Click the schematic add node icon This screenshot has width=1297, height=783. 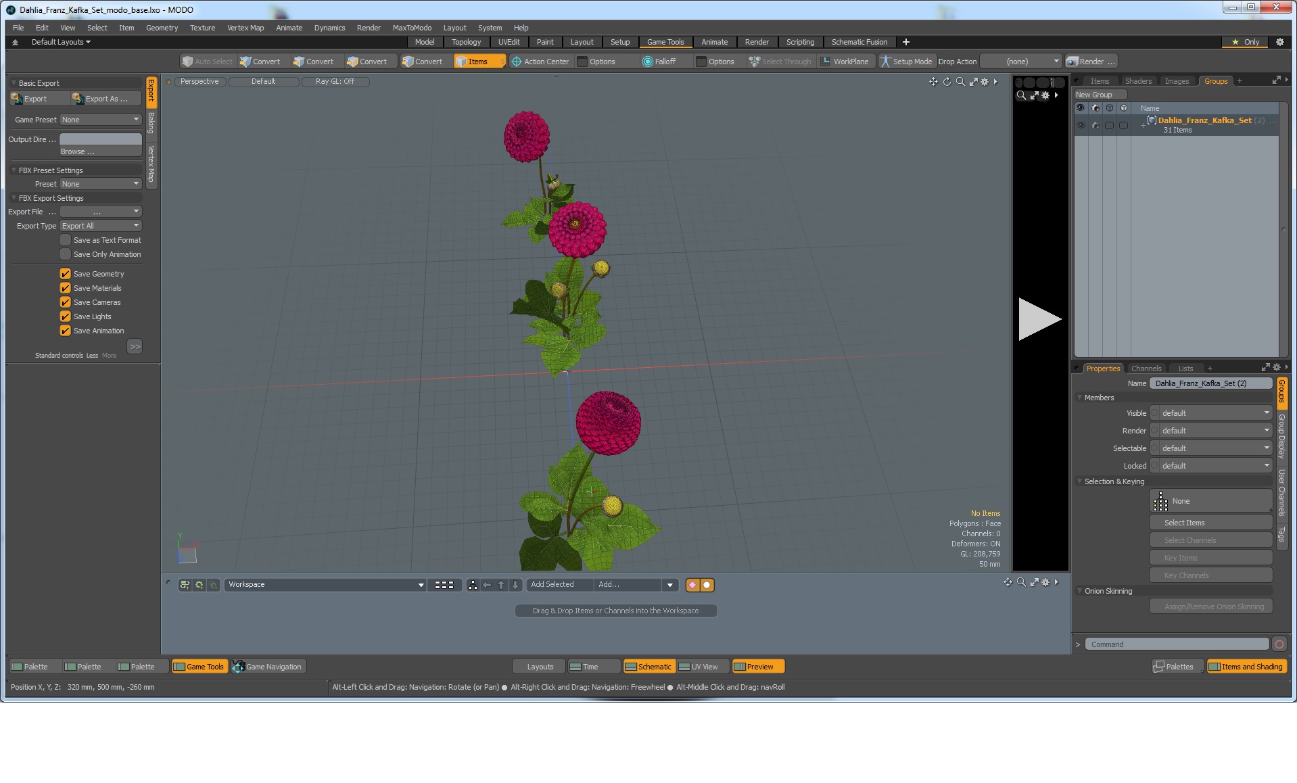pos(185,585)
